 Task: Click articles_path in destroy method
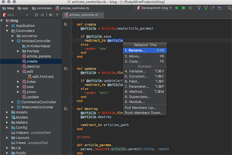[116, 125]
